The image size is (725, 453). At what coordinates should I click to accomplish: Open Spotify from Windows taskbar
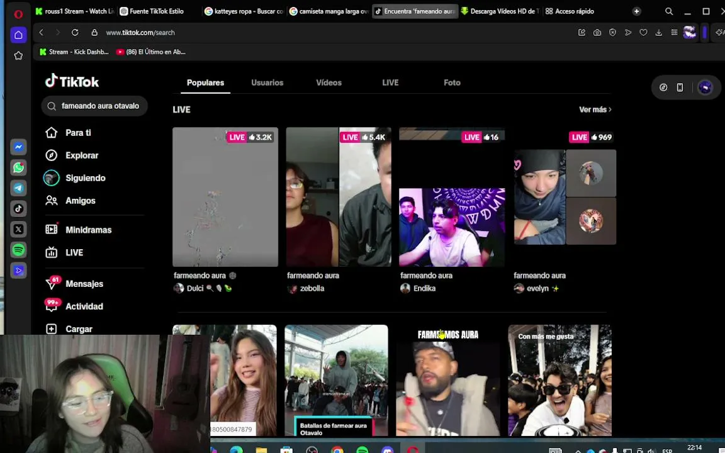362,450
